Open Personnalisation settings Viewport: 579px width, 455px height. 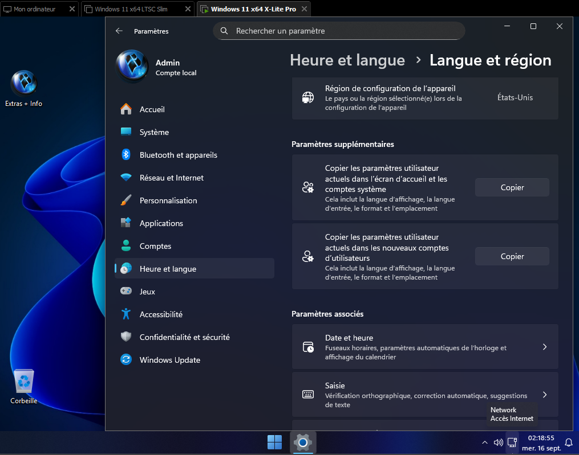click(x=194, y=200)
